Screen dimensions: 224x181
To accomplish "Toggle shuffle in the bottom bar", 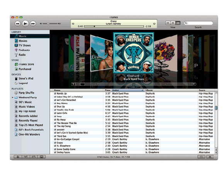I will 26,157.
